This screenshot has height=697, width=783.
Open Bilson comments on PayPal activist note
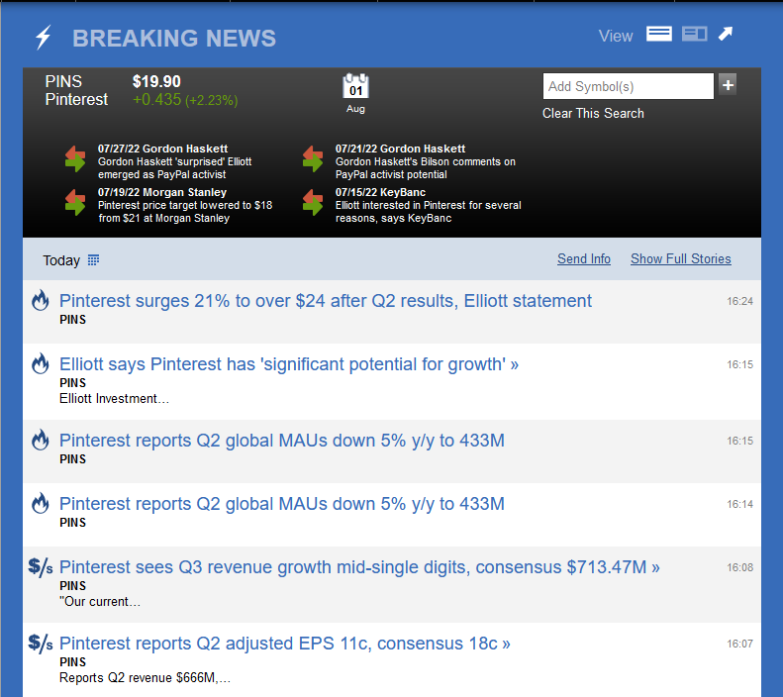pos(425,167)
